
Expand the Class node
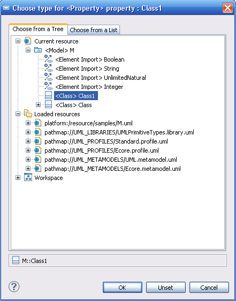(x=38, y=105)
